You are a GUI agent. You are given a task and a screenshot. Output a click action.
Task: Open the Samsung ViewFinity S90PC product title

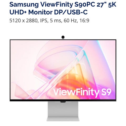[x=63, y=8]
